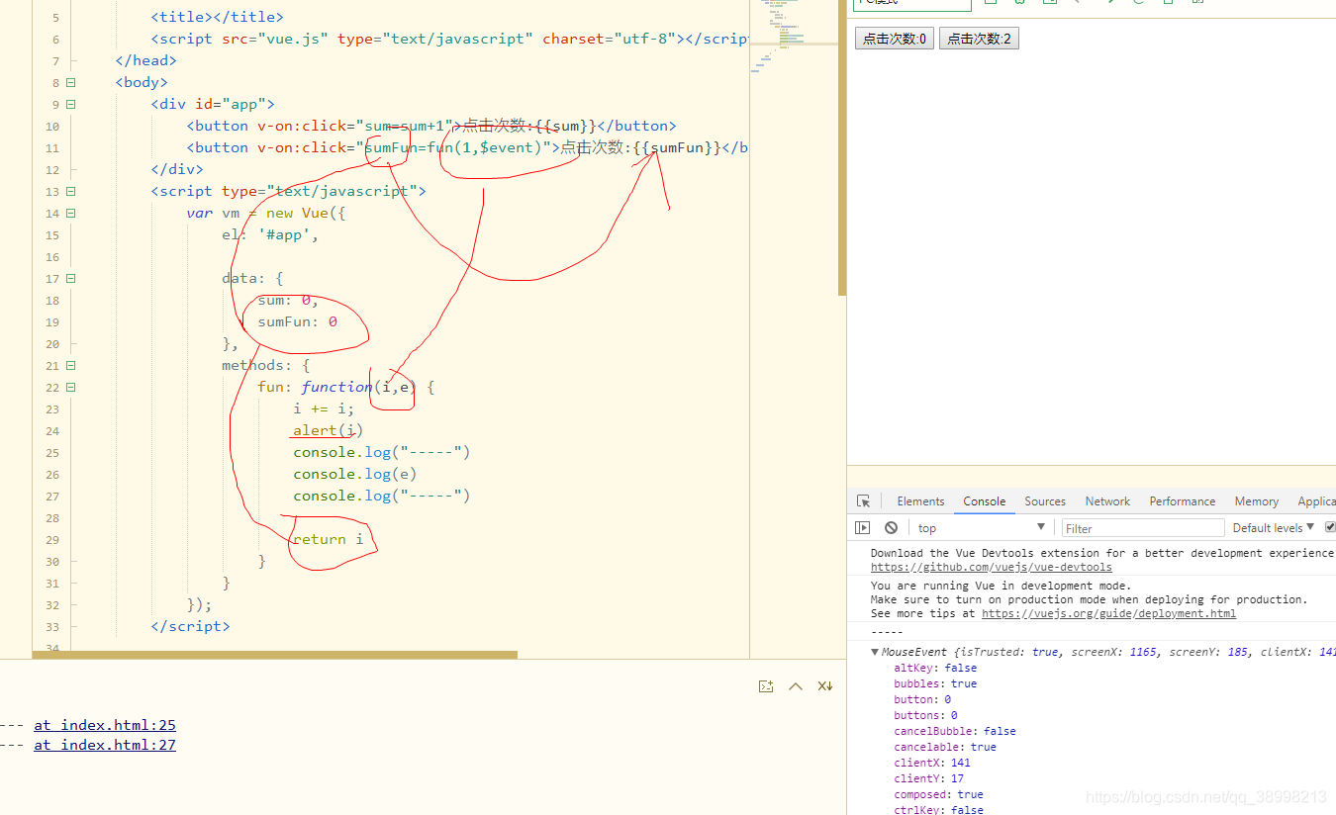The width and height of the screenshot is (1336, 815).
Task: Switch to the Memory tab
Action: [x=1257, y=501]
